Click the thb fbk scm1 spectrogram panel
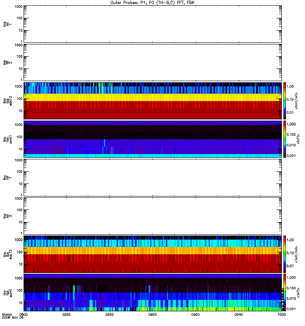This screenshot has width=305, height=326. pos(152,139)
